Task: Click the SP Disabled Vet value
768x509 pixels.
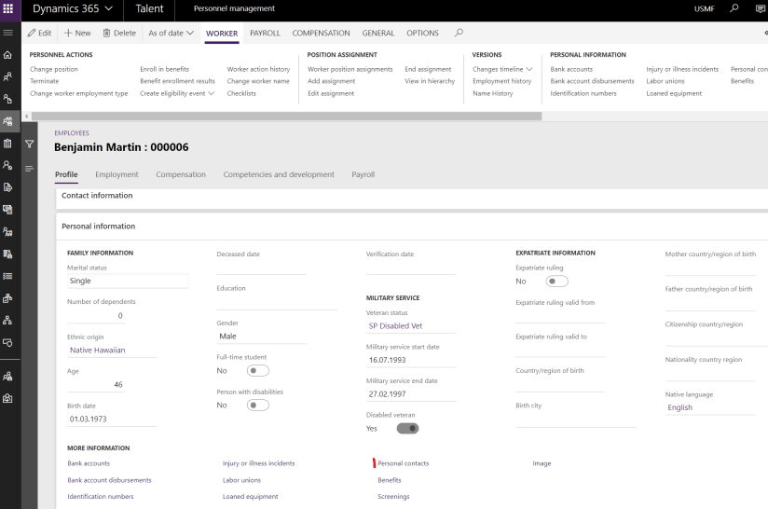Action: pyautogui.click(x=395, y=325)
